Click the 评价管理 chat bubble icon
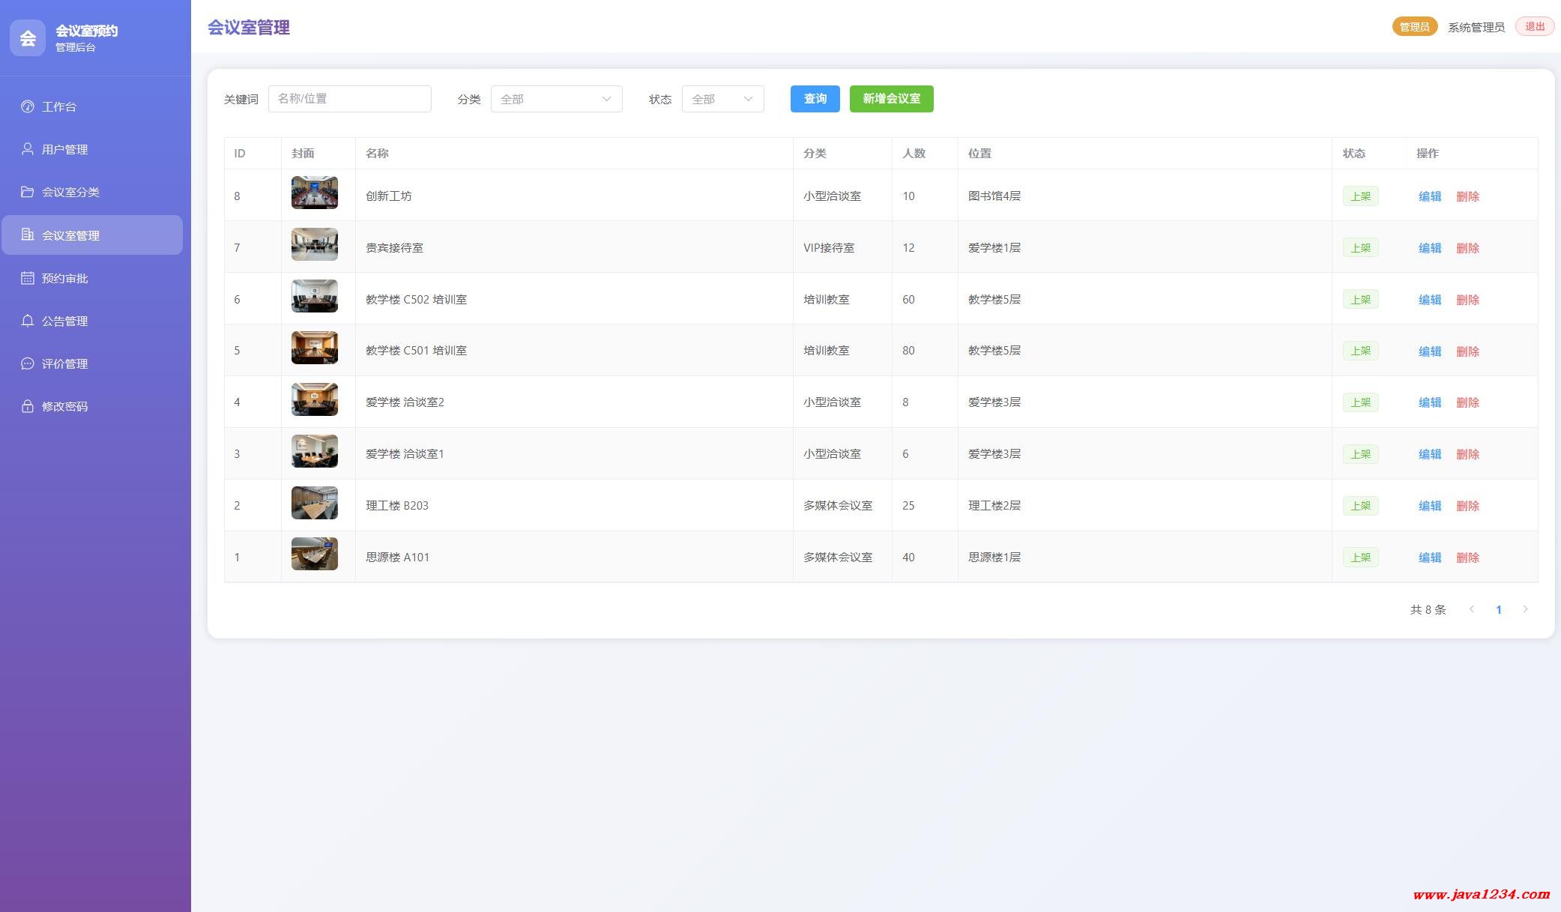This screenshot has width=1561, height=912. pyautogui.click(x=28, y=363)
